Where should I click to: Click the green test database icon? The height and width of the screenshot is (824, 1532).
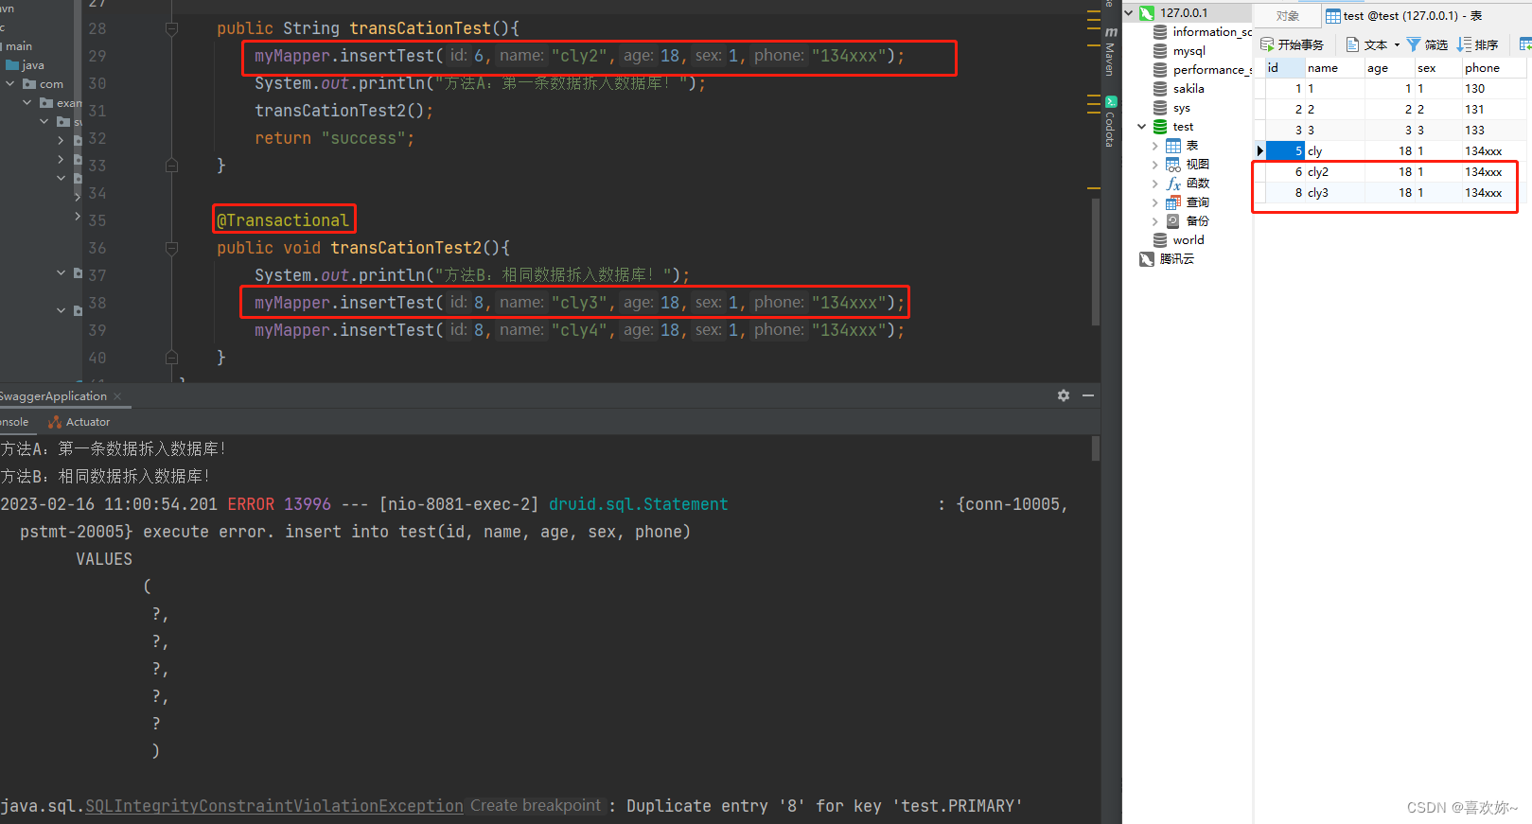[1160, 127]
